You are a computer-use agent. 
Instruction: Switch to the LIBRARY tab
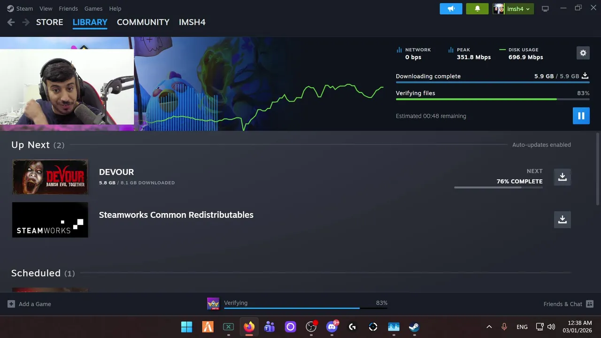pos(90,22)
